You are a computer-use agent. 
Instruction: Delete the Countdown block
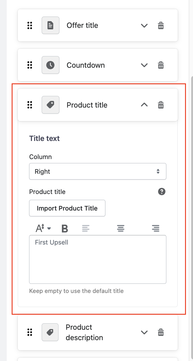[161, 65]
